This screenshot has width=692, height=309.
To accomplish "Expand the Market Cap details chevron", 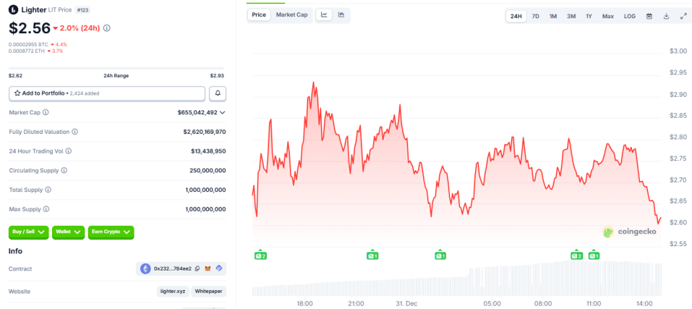I will pos(222,112).
